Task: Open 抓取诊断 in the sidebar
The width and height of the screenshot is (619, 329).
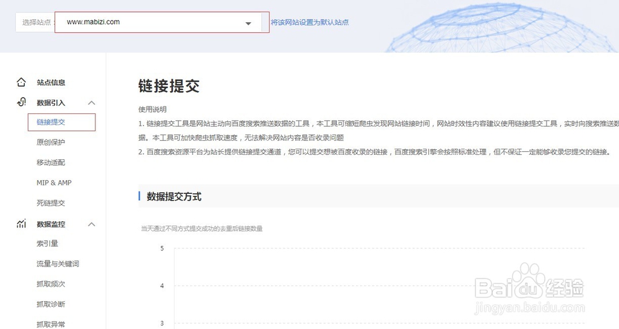Action: click(x=51, y=304)
